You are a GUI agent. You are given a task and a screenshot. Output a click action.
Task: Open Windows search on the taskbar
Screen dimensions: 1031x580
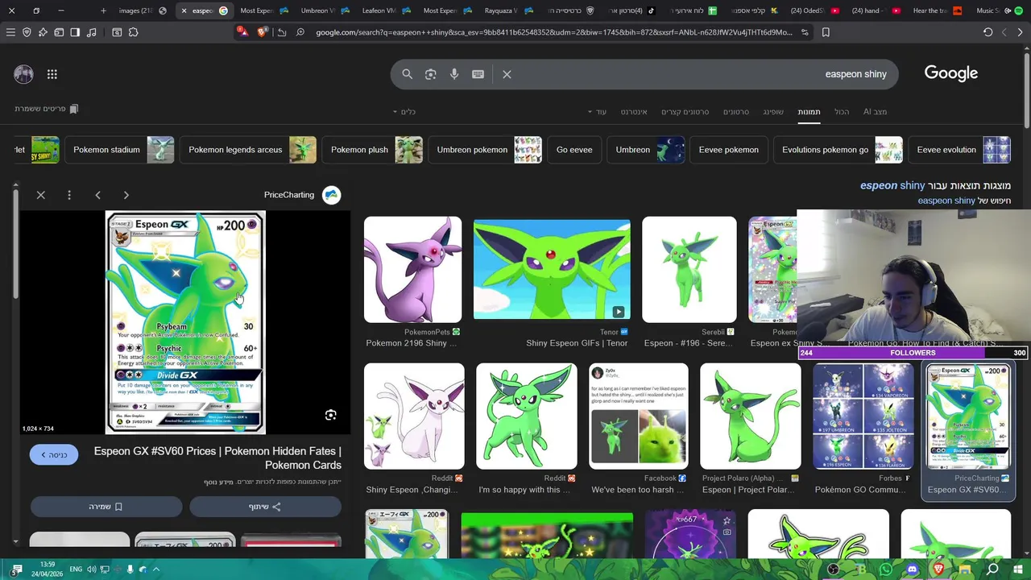(x=992, y=570)
